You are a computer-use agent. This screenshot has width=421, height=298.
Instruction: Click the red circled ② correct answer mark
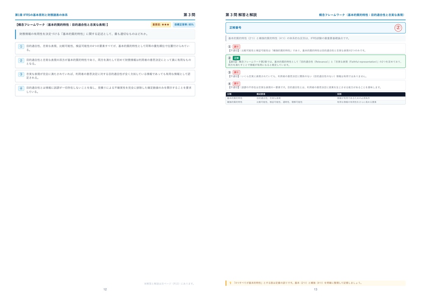click(x=398, y=28)
